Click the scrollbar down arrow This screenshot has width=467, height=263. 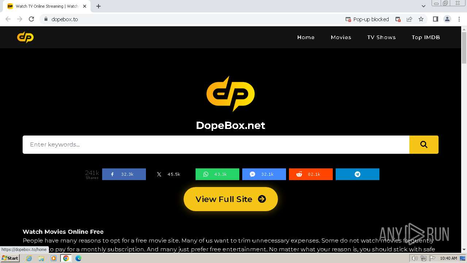pyautogui.click(x=464, y=249)
